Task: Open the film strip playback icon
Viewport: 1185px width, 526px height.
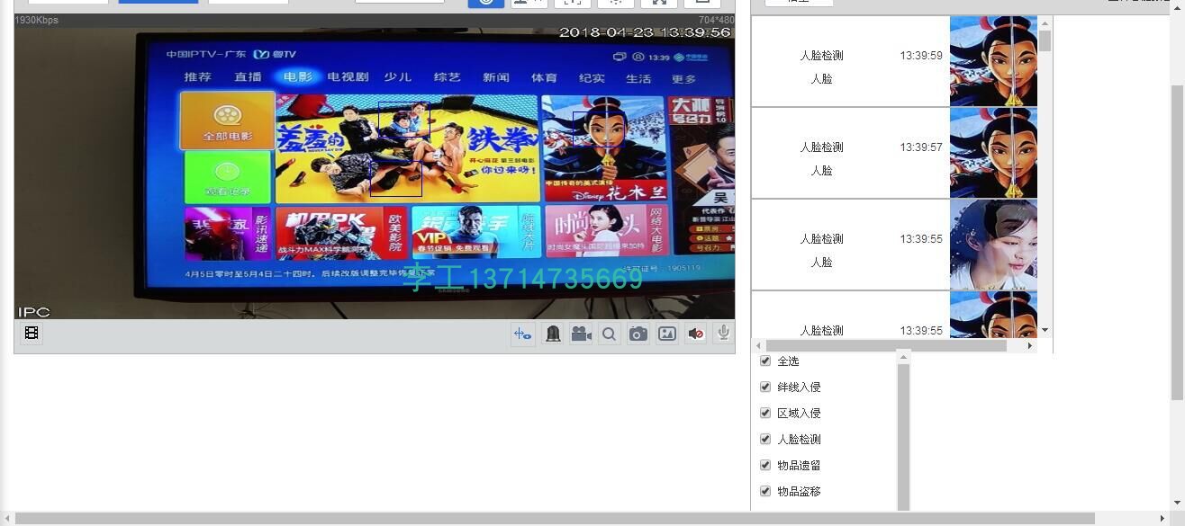Action: [x=32, y=334]
